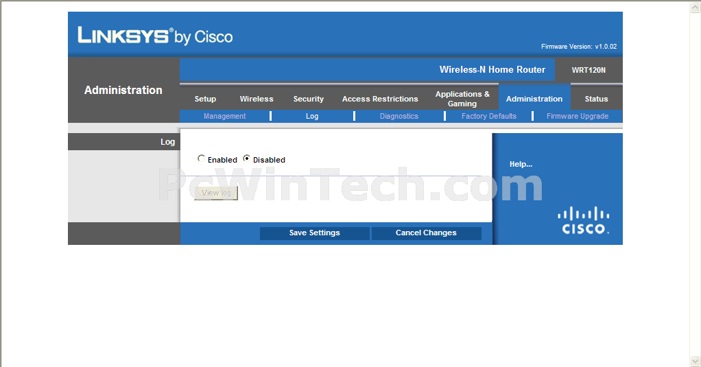701x367 pixels.
Task: Open the Wireless tab
Action: (257, 99)
